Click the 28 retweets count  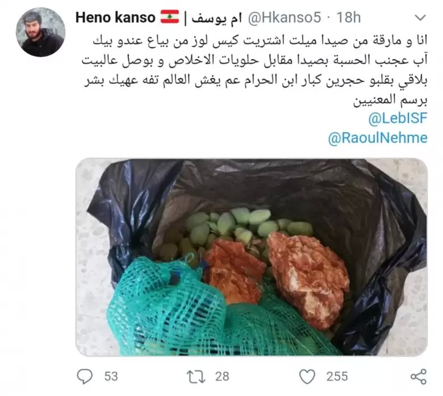[222, 377]
